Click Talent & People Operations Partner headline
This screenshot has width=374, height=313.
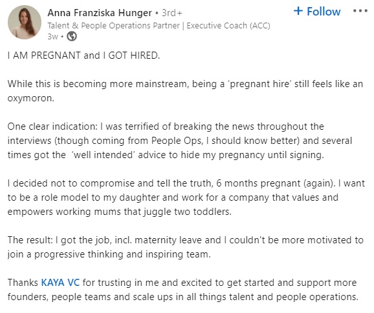click(113, 25)
